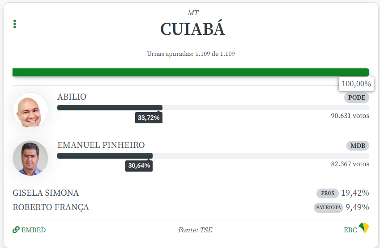Click the PATRIOTA party badge

(329, 207)
